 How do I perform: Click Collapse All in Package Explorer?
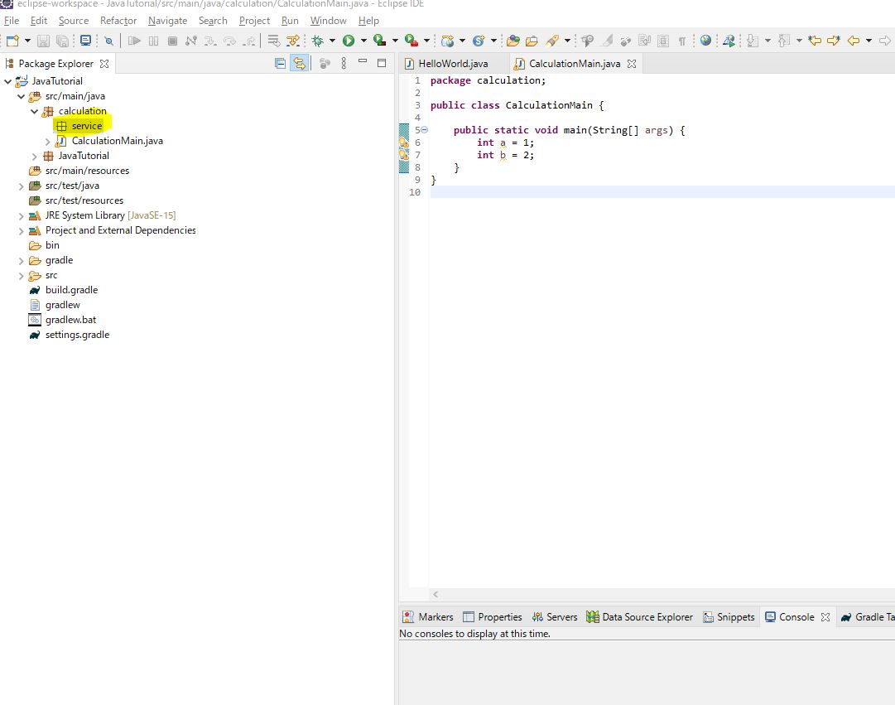point(280,64)
